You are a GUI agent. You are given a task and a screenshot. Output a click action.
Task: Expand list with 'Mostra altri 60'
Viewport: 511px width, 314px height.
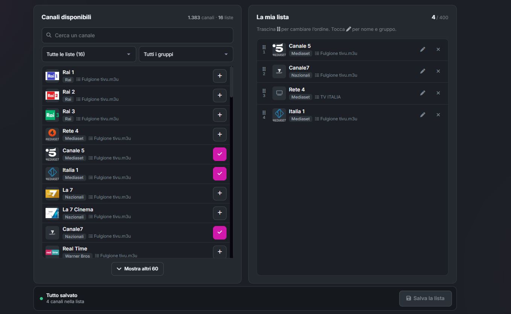[137, 269]
